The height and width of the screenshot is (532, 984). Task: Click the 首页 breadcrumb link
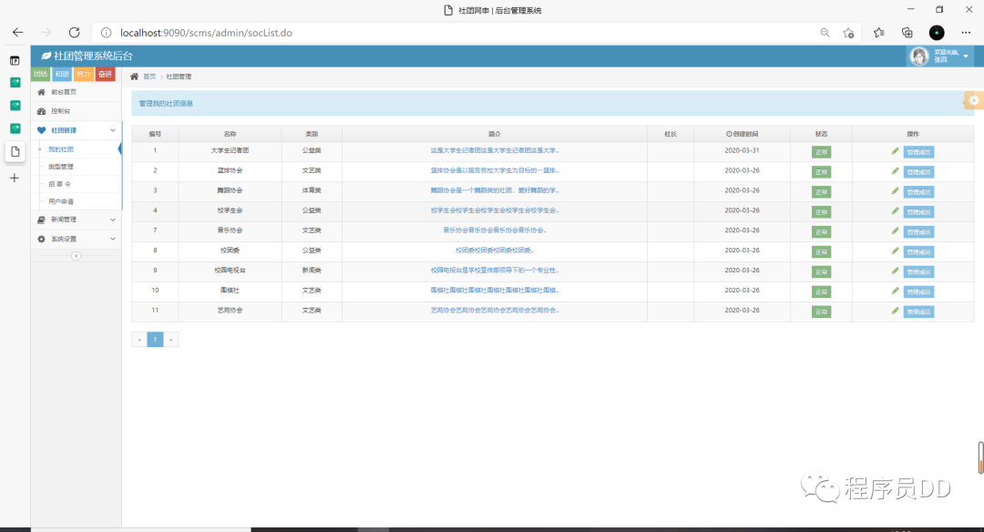click(x=149, y=77)
